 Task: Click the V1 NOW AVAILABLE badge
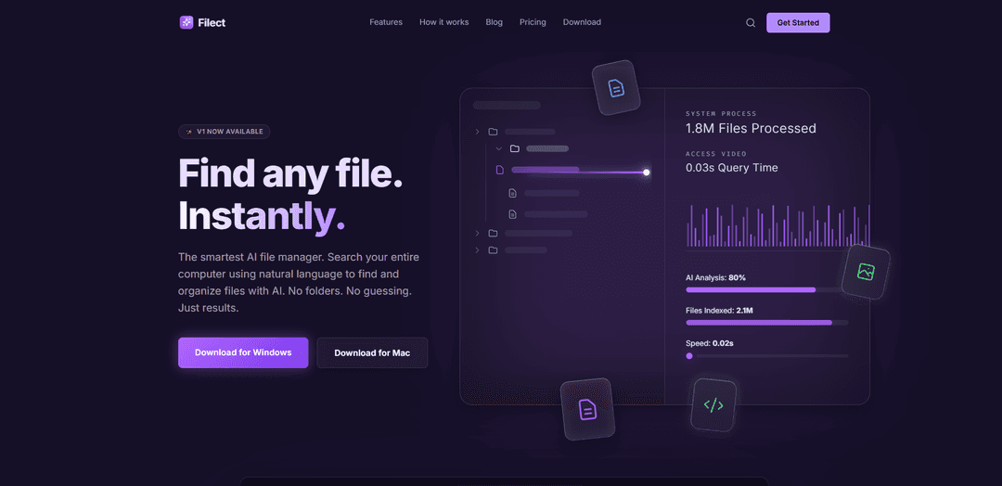pyautogui.click(x=225, y=132)
